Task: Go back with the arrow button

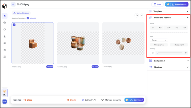Action: coord(13,4)
